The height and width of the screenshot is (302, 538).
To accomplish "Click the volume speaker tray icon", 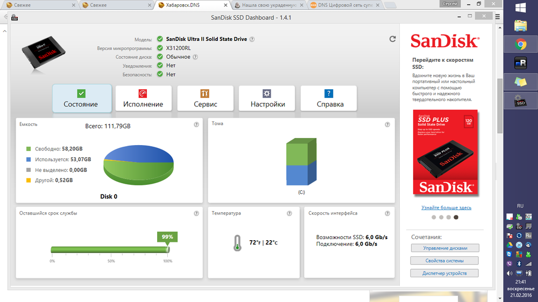I will point(509,273).
